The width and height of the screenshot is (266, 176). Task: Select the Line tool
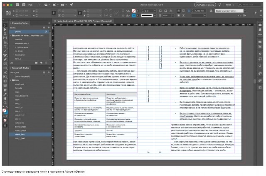click(x=5, y=51)
